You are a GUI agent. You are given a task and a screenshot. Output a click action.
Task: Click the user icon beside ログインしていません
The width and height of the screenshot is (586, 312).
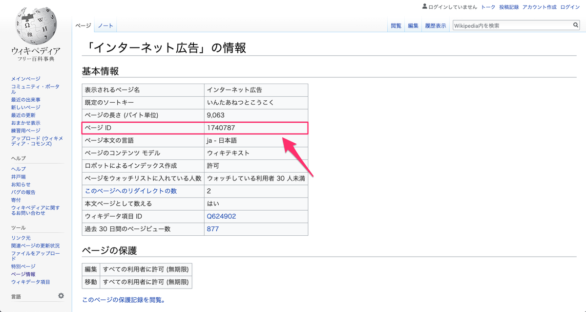coord(424,7)
